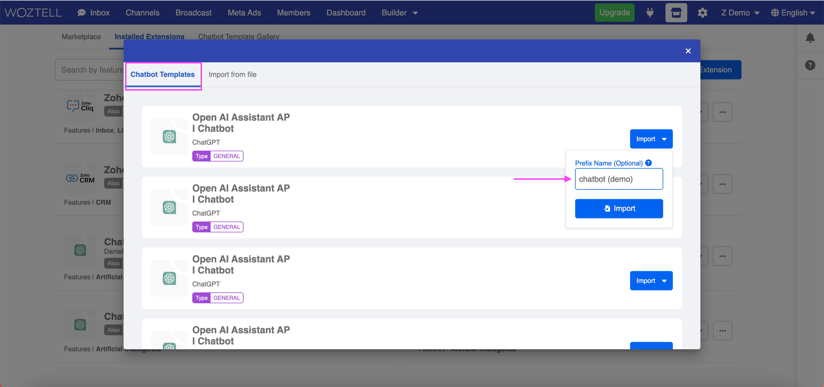Open settings gear icon

[702, 13]
